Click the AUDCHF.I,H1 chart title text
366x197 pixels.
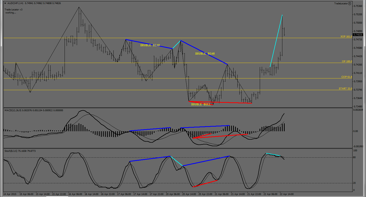[x=16, y=3]
